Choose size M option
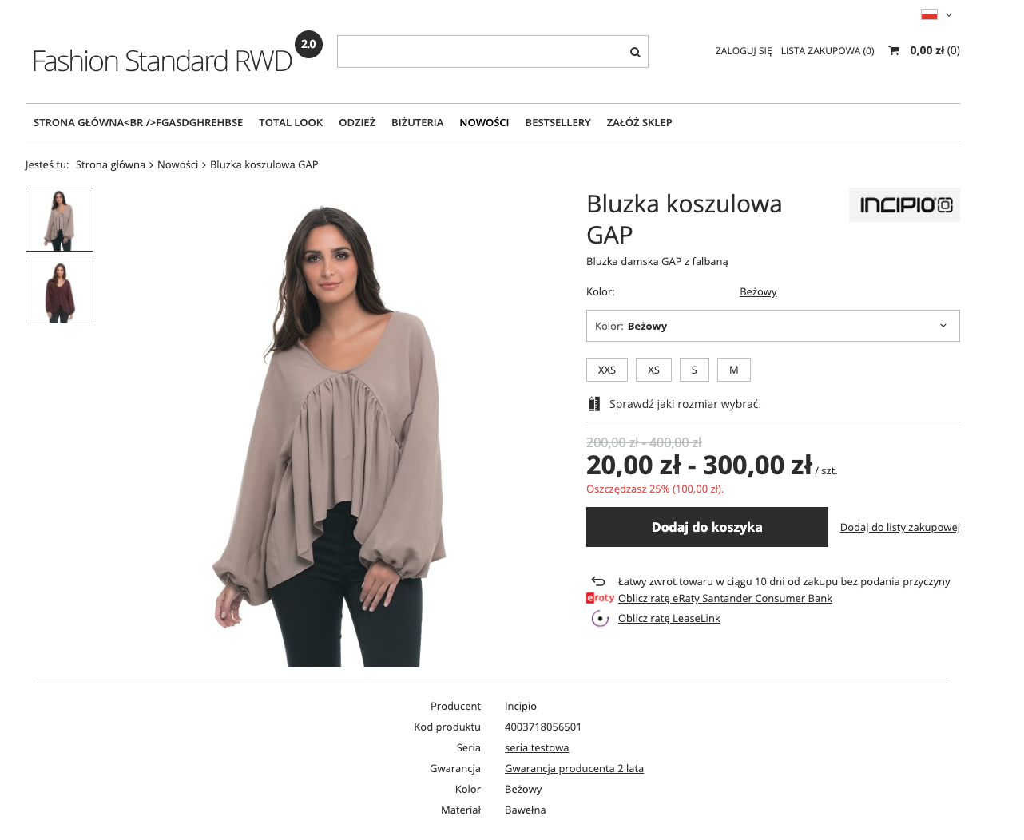Image resolution: width=1024 pixels, height=840 pixels. [x=734, y=370]
